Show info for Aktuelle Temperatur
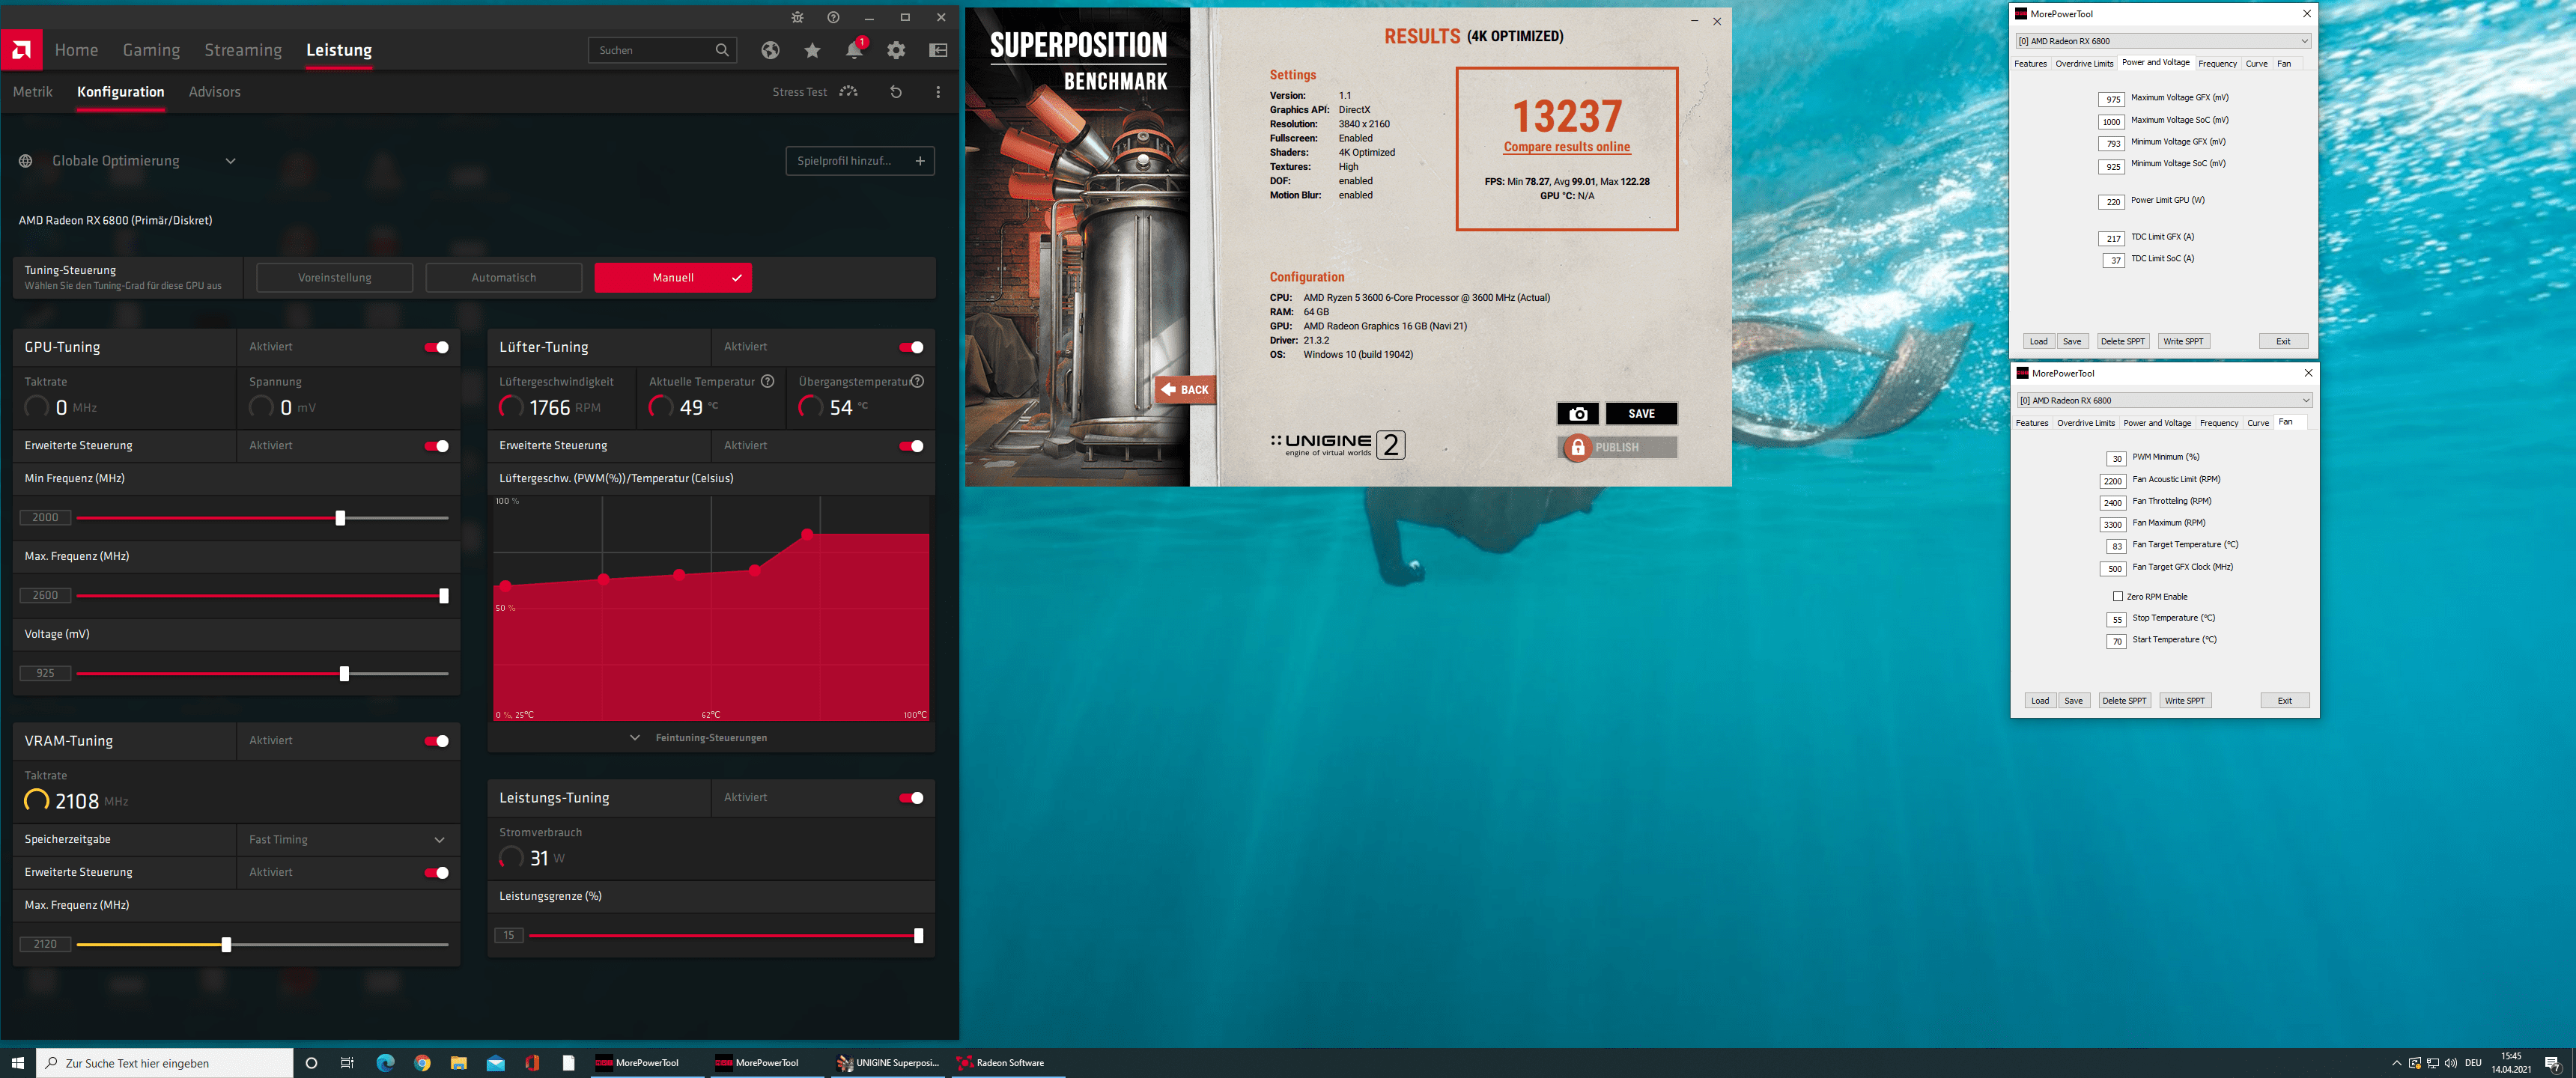2576x1078 pixels. 768,381
